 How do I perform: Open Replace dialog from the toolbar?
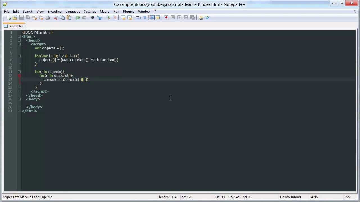pyautogui.click(x=99, y=18)
